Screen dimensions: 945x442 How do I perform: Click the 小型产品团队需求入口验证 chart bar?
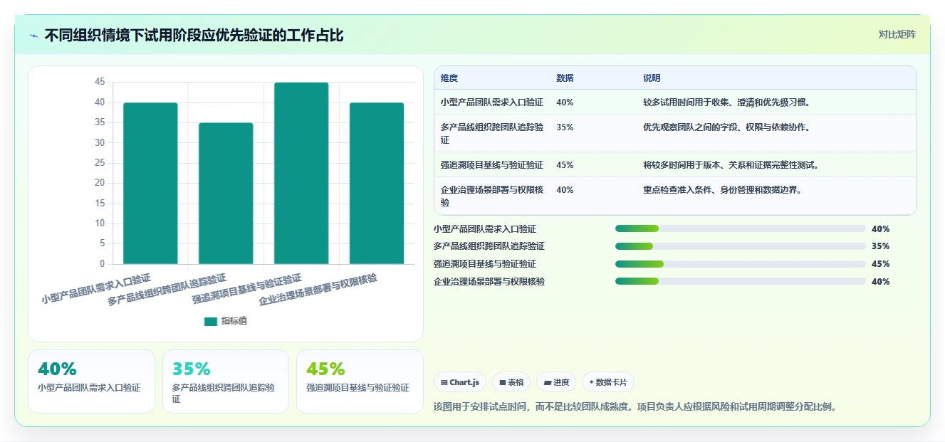(x=150, y=183)
